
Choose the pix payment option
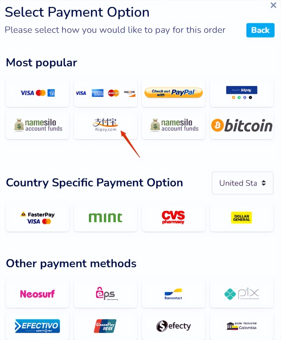(241, 294)
